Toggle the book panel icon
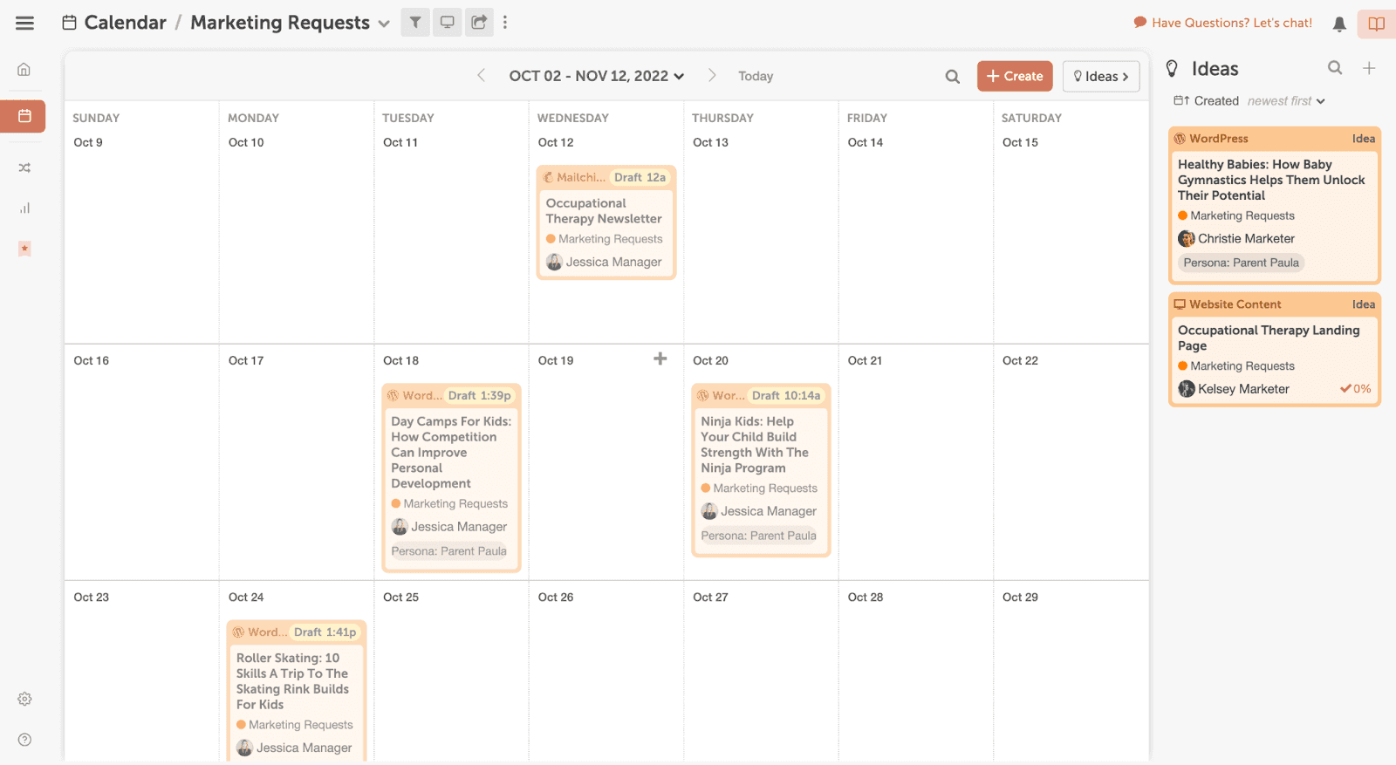 1376,24
